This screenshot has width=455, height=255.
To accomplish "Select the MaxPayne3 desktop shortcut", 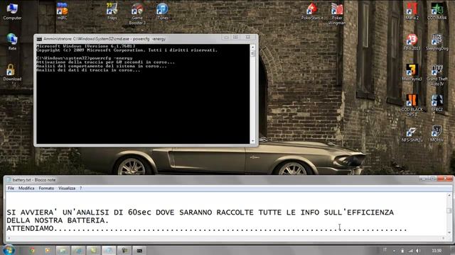I will [412, 72].
